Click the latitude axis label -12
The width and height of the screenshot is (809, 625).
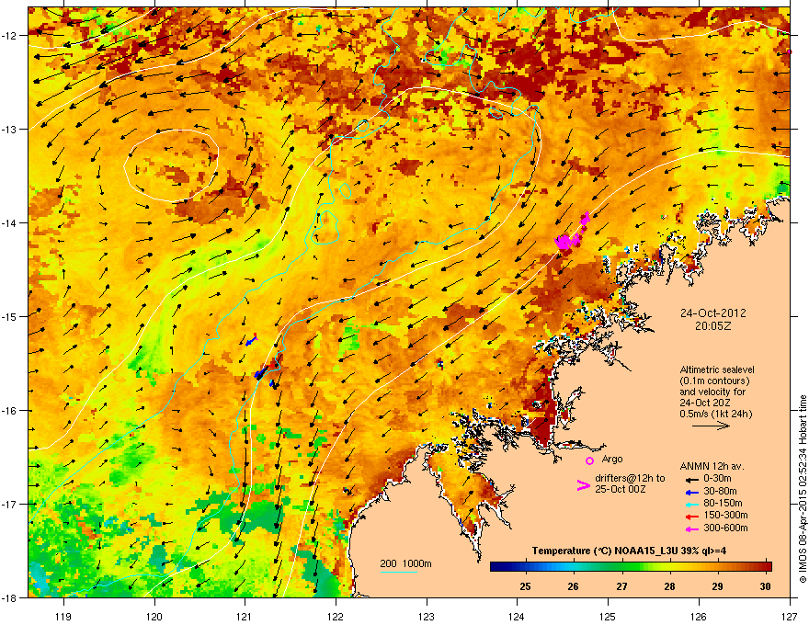tap(9, 36)
